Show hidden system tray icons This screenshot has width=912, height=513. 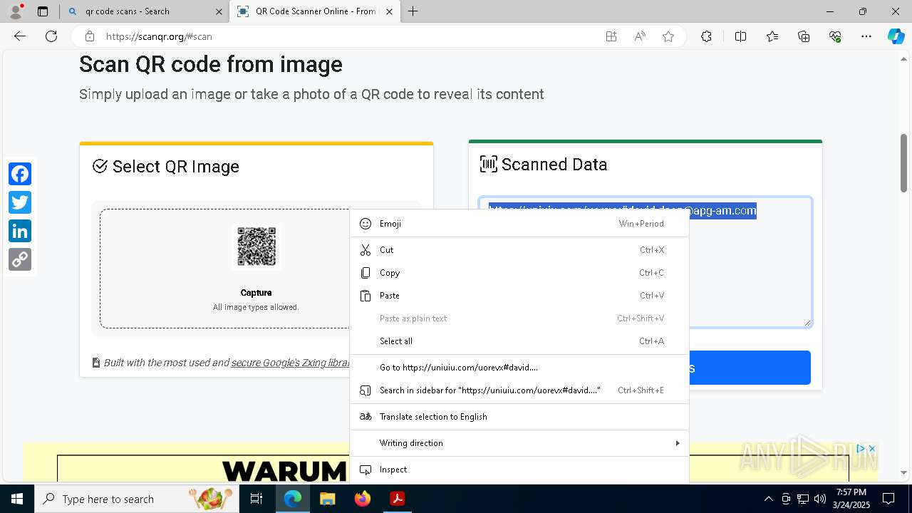point(768,499)
